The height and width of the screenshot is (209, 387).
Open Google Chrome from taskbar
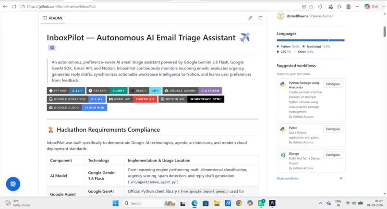(239, 203)
